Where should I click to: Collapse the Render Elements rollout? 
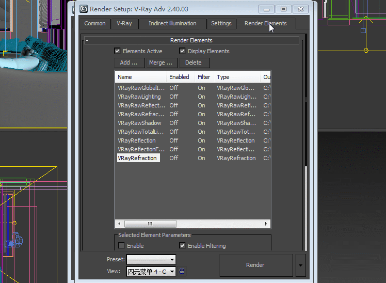point(88,40)
